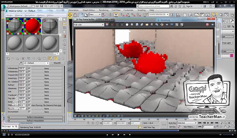Open the Create Selection Set dropdown
237x138 pixels.
(158, 14)
